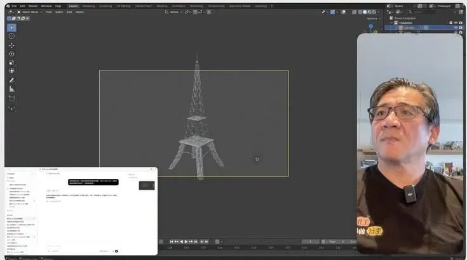The height and width of the screenshot is (260, 467).
Task: Disable Collection in renders camera icon
Action: [461, 23]
